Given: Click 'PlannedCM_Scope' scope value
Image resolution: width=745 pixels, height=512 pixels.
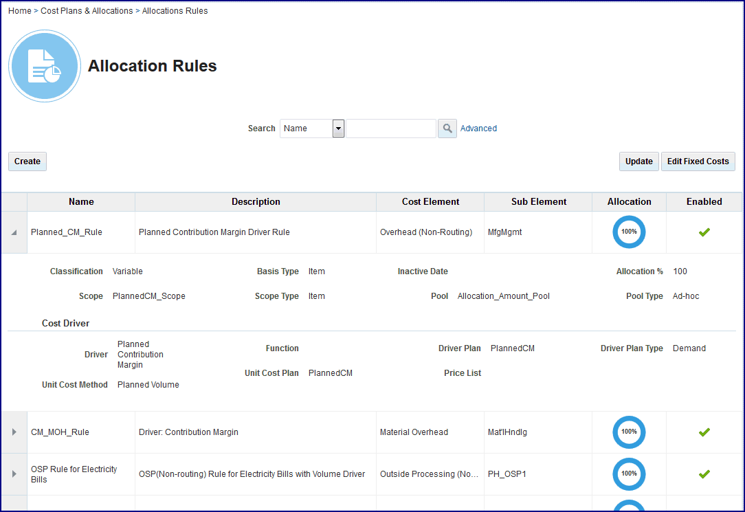Looking at the screenshot, I should [148, 296].
